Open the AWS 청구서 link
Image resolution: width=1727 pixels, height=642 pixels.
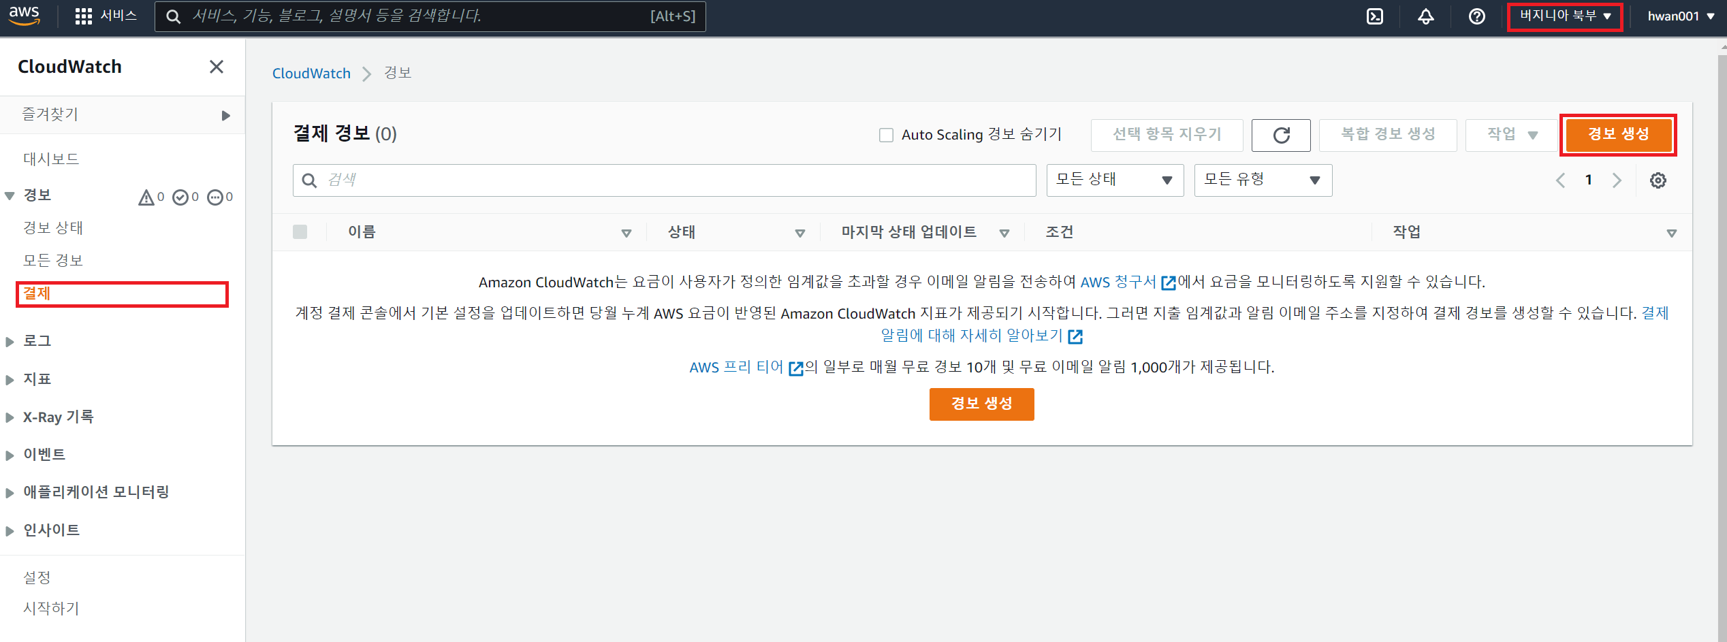pyautogui.click(x=1128, y=282)
